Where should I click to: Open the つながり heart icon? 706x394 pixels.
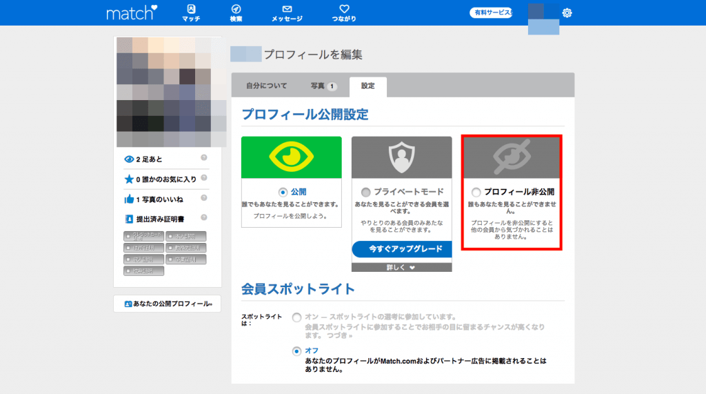tap(344, 9)
